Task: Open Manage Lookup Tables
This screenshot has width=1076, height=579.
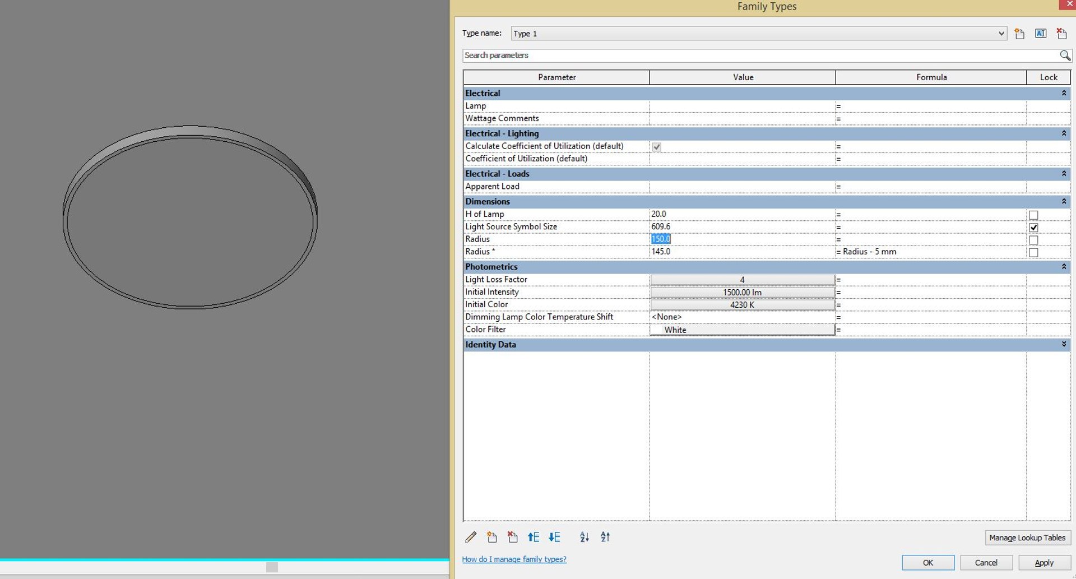Action: pyautogui.click(x=1027, y=538)
